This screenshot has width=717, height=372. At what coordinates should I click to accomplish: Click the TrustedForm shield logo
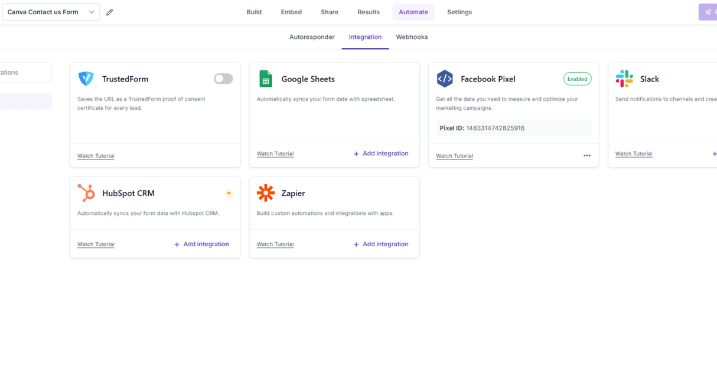point(86,79)
